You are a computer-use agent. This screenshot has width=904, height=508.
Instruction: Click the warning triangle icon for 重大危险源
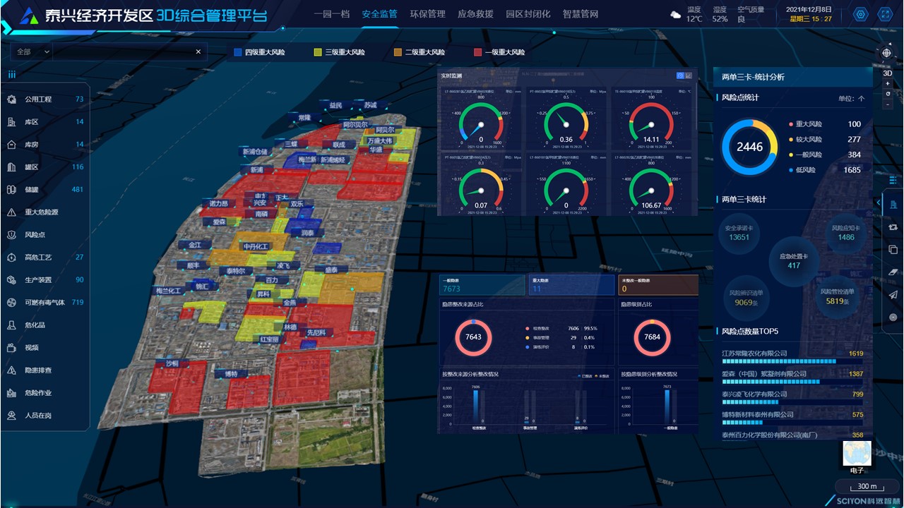click(x=11, y=212)
